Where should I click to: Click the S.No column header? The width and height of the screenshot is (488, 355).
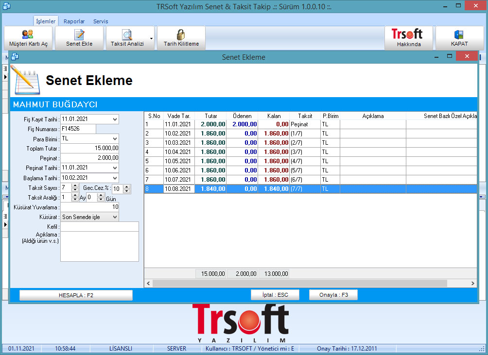(x=154, y=116)
